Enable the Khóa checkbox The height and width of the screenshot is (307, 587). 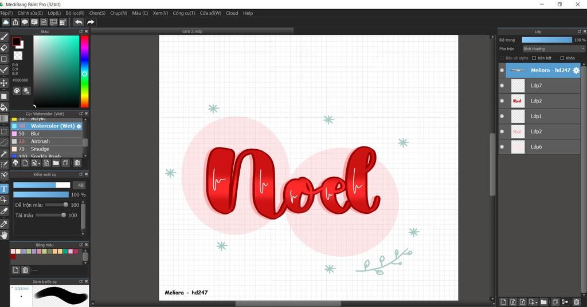562,58
